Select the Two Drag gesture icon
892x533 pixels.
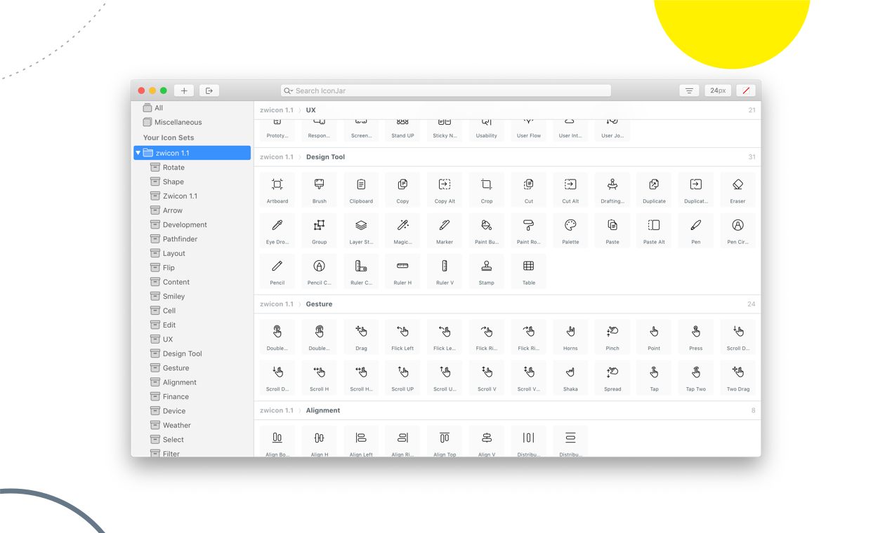point(737,377)
